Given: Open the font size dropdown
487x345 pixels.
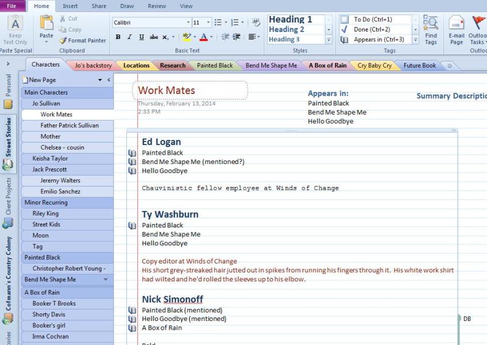Looking at the screenshot, I should (208, 23).
